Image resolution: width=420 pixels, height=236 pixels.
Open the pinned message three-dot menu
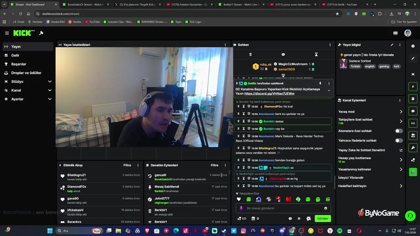point(329,84)
